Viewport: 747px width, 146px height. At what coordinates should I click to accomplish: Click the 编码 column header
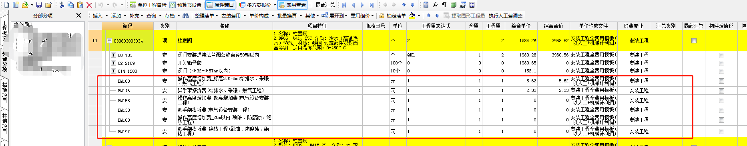click(x=128, y=26)
